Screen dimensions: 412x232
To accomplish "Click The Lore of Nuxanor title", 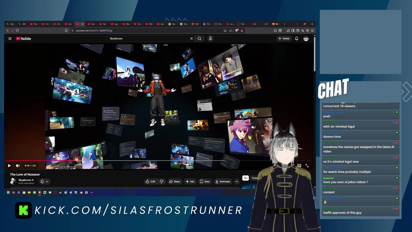I will 25,174.
